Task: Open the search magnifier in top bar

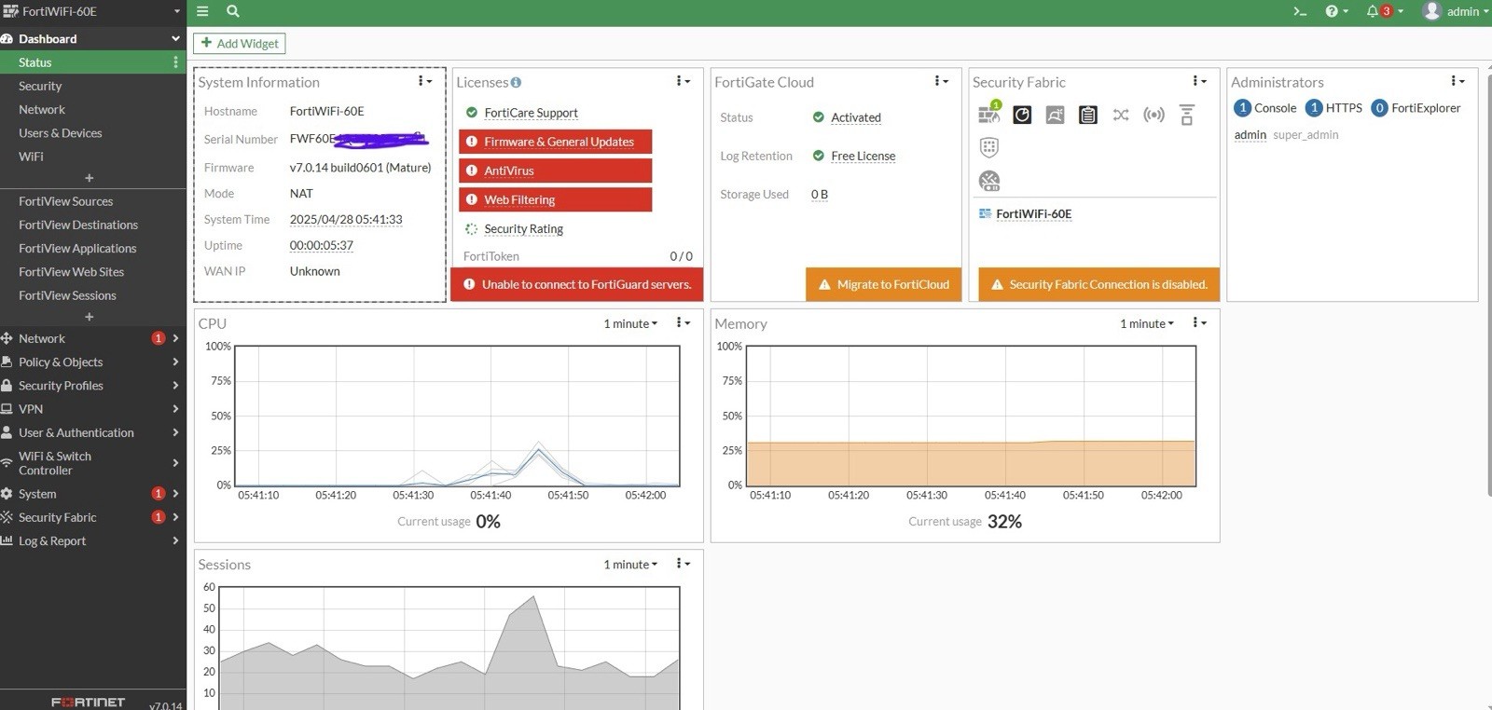Action: [x=233, y=11]
